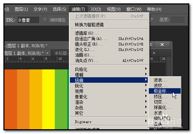
Task: Click the horizontal ruler at mark 10
Action: 60,59
